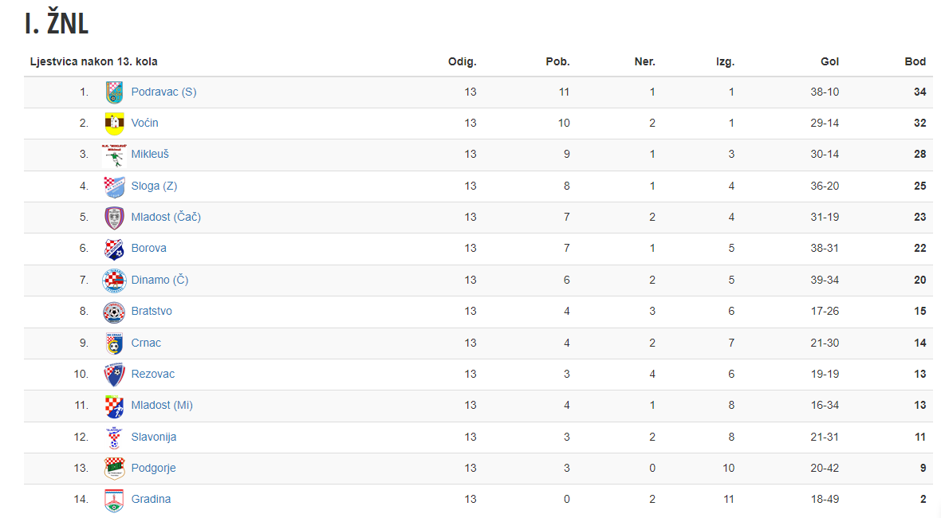The width and height of the screenshot is (941, 518).
Task: Click the Pob. column header
Action: pos(557,61)
